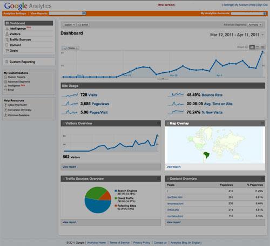Viewport: 270px width, 246px height.
Task: Click the blue Search Engines legend swatch
Action: coord(116,191)
